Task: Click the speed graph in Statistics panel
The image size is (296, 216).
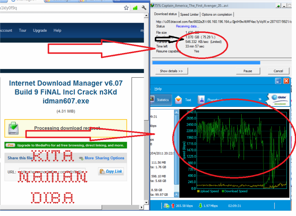Action: [242, 150]
